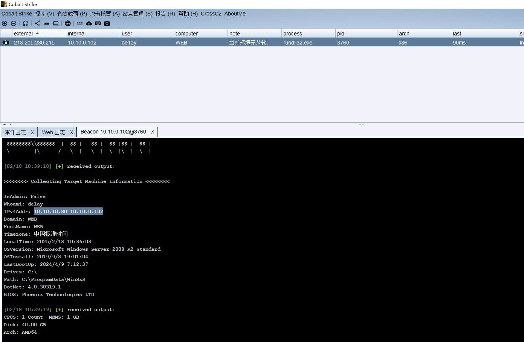View credentials using the password dots icon
524x342 pixels.
point(80,23)
